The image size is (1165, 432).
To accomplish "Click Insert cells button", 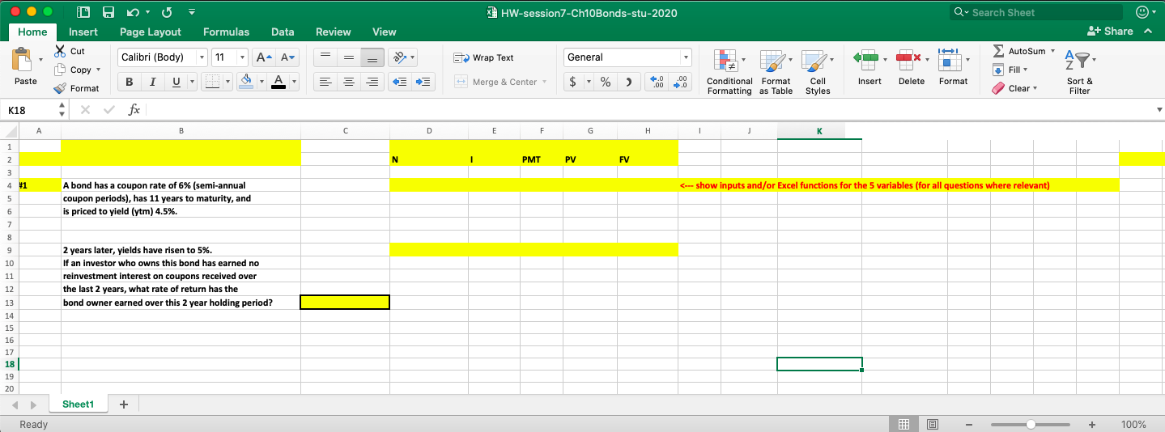I will (869, 66).
